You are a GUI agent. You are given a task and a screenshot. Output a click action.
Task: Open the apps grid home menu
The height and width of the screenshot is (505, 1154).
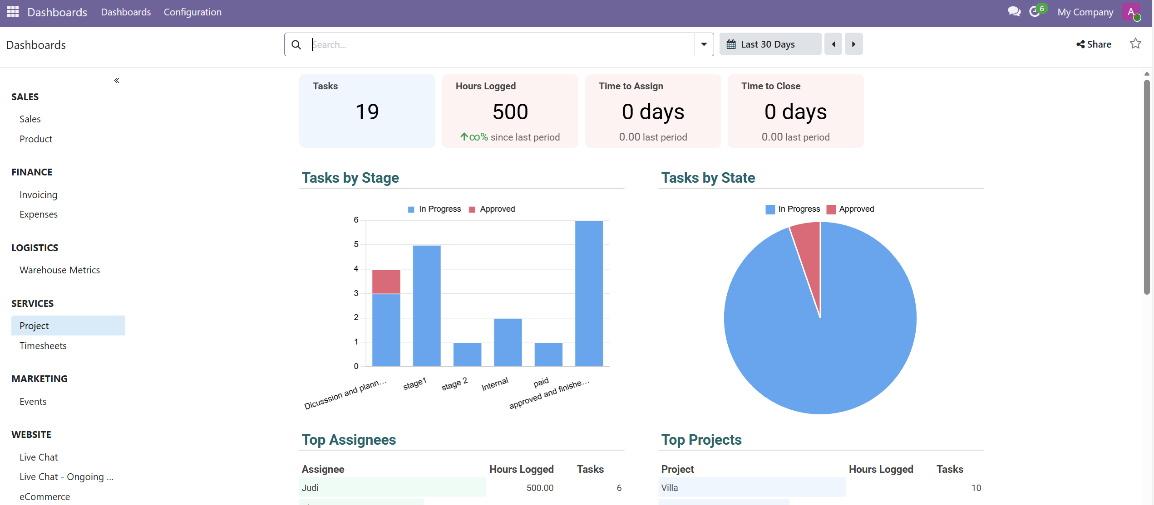point(13,12)
